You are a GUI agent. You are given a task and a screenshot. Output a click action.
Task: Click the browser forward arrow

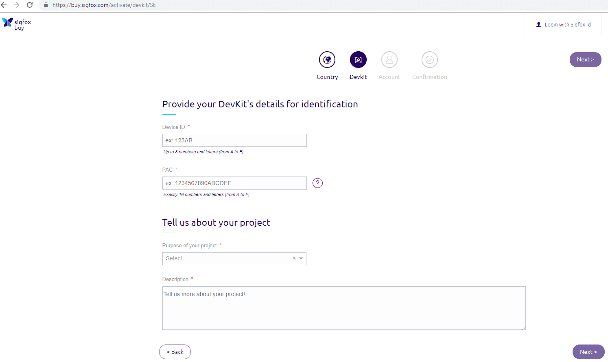coord(17,5)
